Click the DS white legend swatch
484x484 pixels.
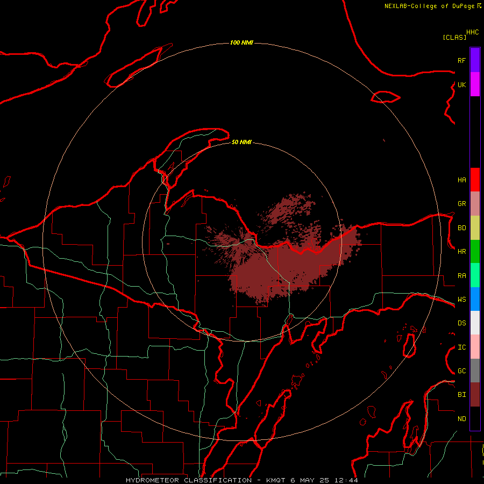(x=475, y=323)
